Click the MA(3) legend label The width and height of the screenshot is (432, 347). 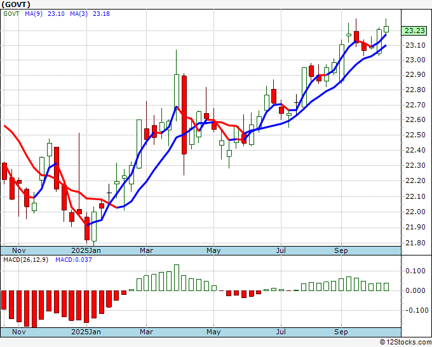[x=79, y=14]
